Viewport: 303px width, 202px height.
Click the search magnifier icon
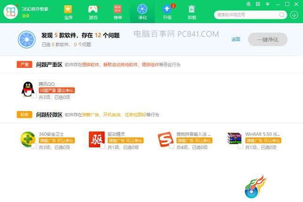(x=282, y=15)
